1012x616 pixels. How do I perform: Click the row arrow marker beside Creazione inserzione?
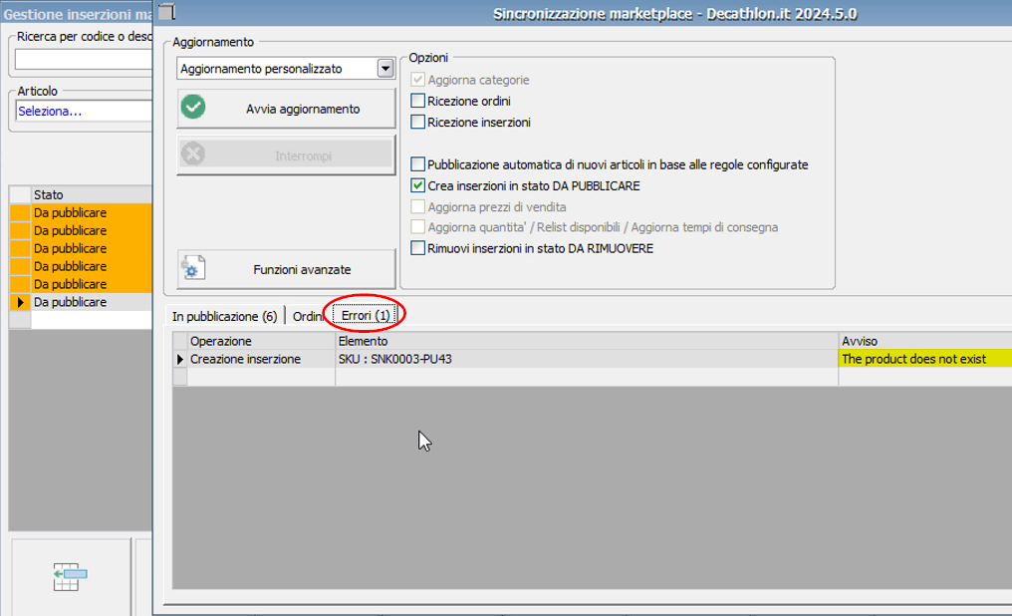tap(180, 359)
